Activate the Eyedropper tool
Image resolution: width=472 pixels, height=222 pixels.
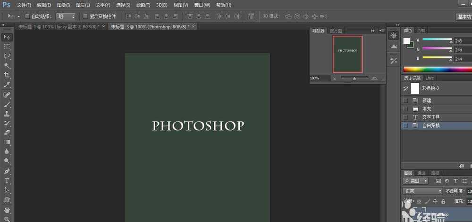pyautogui.click(x=7, y=85)
